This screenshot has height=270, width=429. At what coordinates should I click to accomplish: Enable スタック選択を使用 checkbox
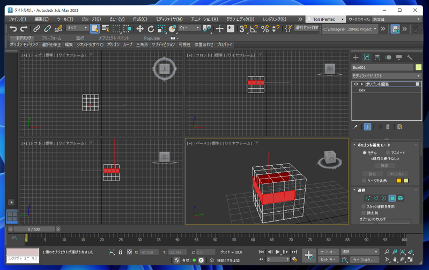(364, 206)
